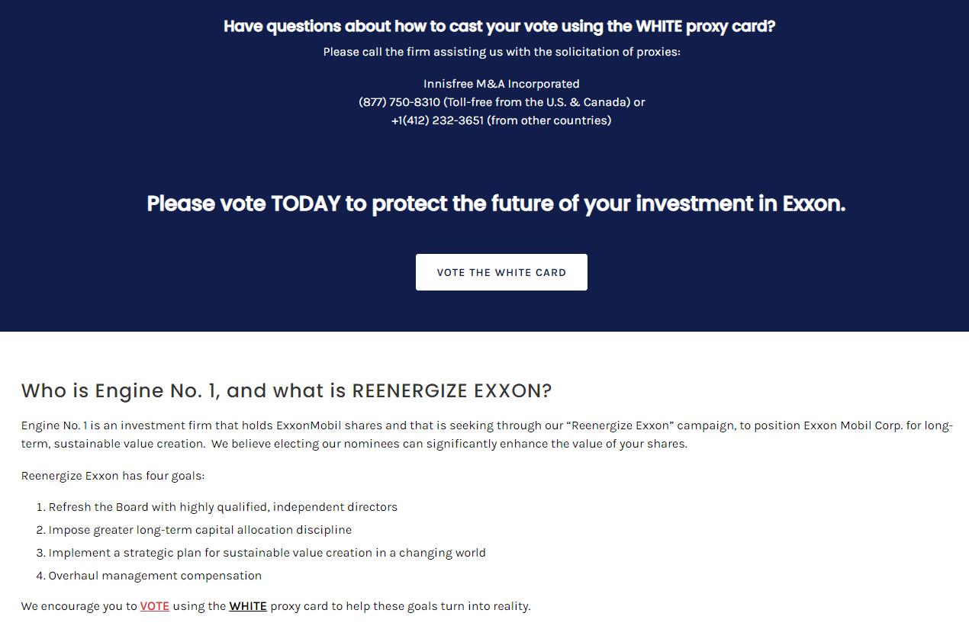Click the (from other countries) text
969x626 pixels.
point(549,120)
